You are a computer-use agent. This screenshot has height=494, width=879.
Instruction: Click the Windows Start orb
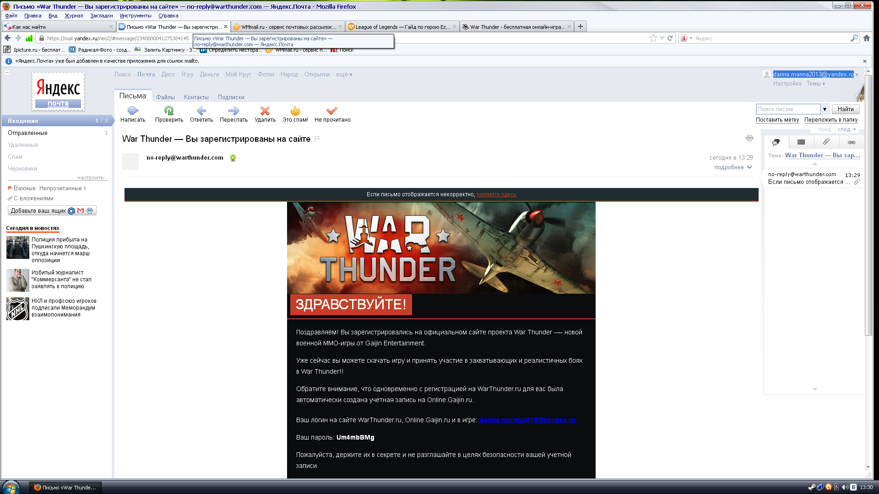point(11,487)
